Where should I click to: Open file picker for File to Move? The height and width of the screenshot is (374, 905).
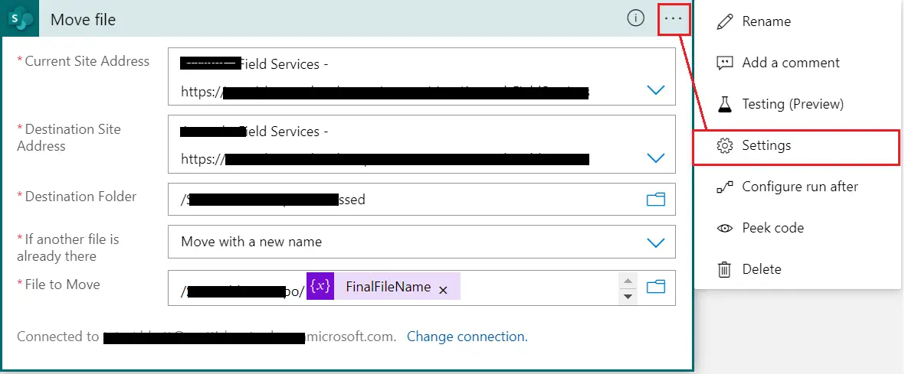coord(655,287)
